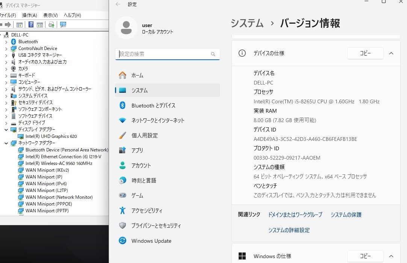
Task: Click the Show/Hide Console Tree toolbar icon
Action: pyautogui.click(x=20, y=25)
